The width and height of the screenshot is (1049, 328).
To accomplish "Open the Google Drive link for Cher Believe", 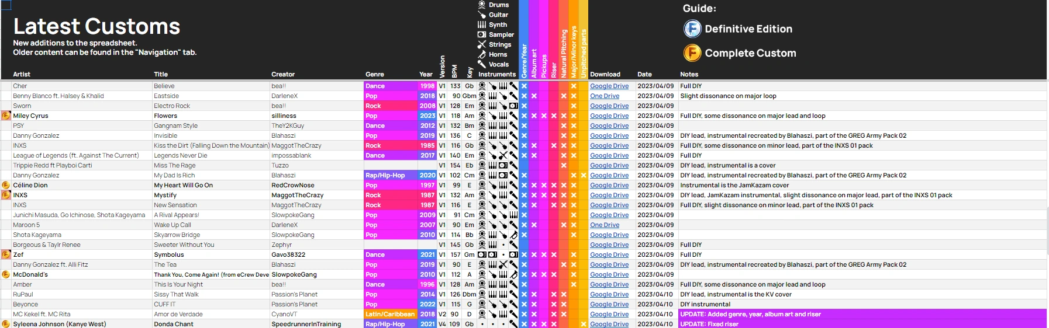I will coord(609,86).
